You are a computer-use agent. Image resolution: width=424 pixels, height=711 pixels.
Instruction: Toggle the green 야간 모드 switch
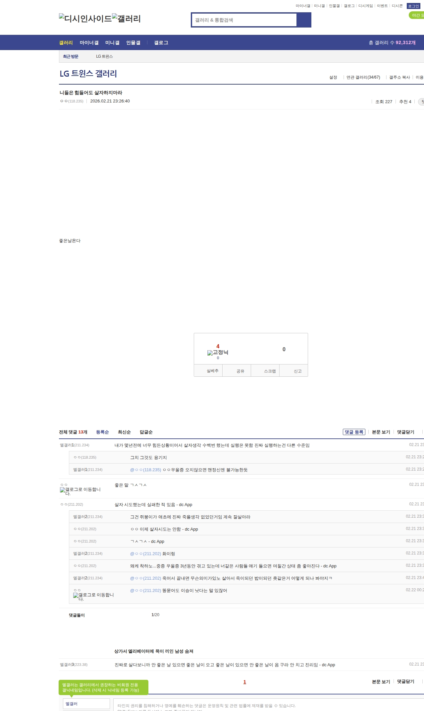pos(417,15)
